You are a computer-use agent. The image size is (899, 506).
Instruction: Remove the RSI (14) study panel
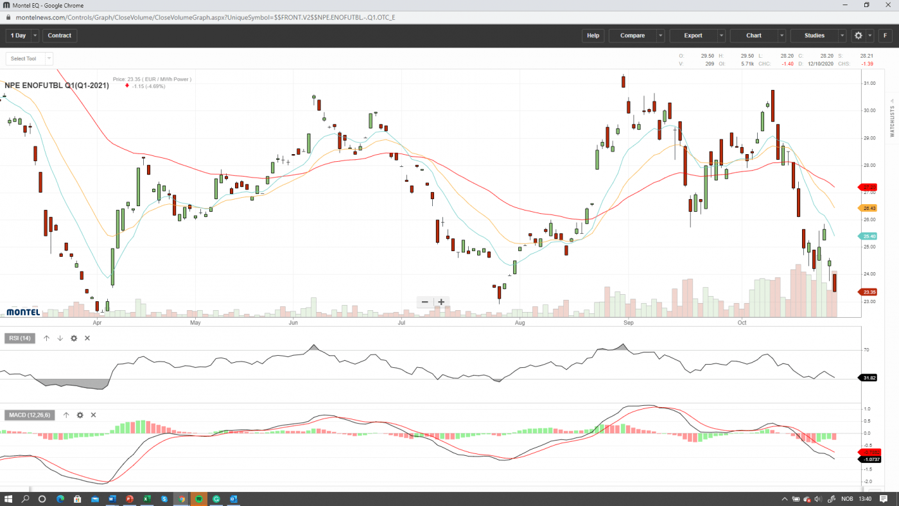point(87,338)
